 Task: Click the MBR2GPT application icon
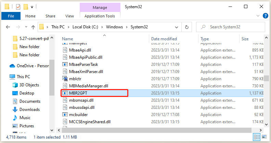[65, 93]
